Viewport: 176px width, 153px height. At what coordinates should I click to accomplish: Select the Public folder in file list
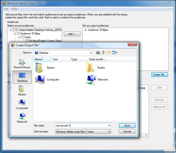95,68
